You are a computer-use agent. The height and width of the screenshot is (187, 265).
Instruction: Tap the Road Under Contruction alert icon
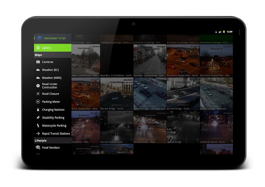point(38,86)
